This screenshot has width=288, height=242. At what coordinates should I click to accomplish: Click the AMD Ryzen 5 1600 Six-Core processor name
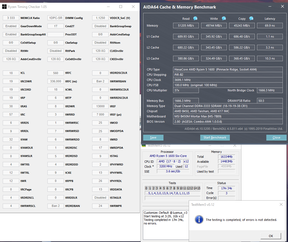(168, 156)
